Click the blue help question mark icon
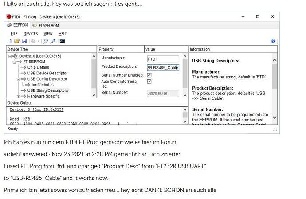306x199 pixels. point(273,41)
